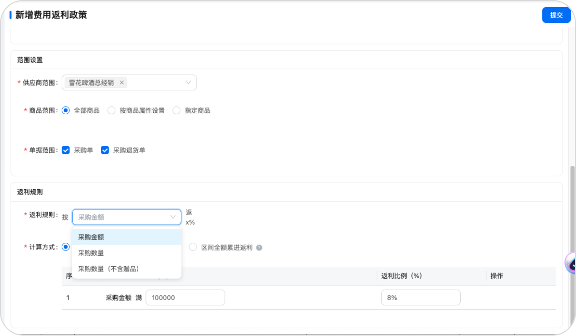Click the 返利规则 采购金额 combo box
576x336 pixels.
tap(122, 217)
